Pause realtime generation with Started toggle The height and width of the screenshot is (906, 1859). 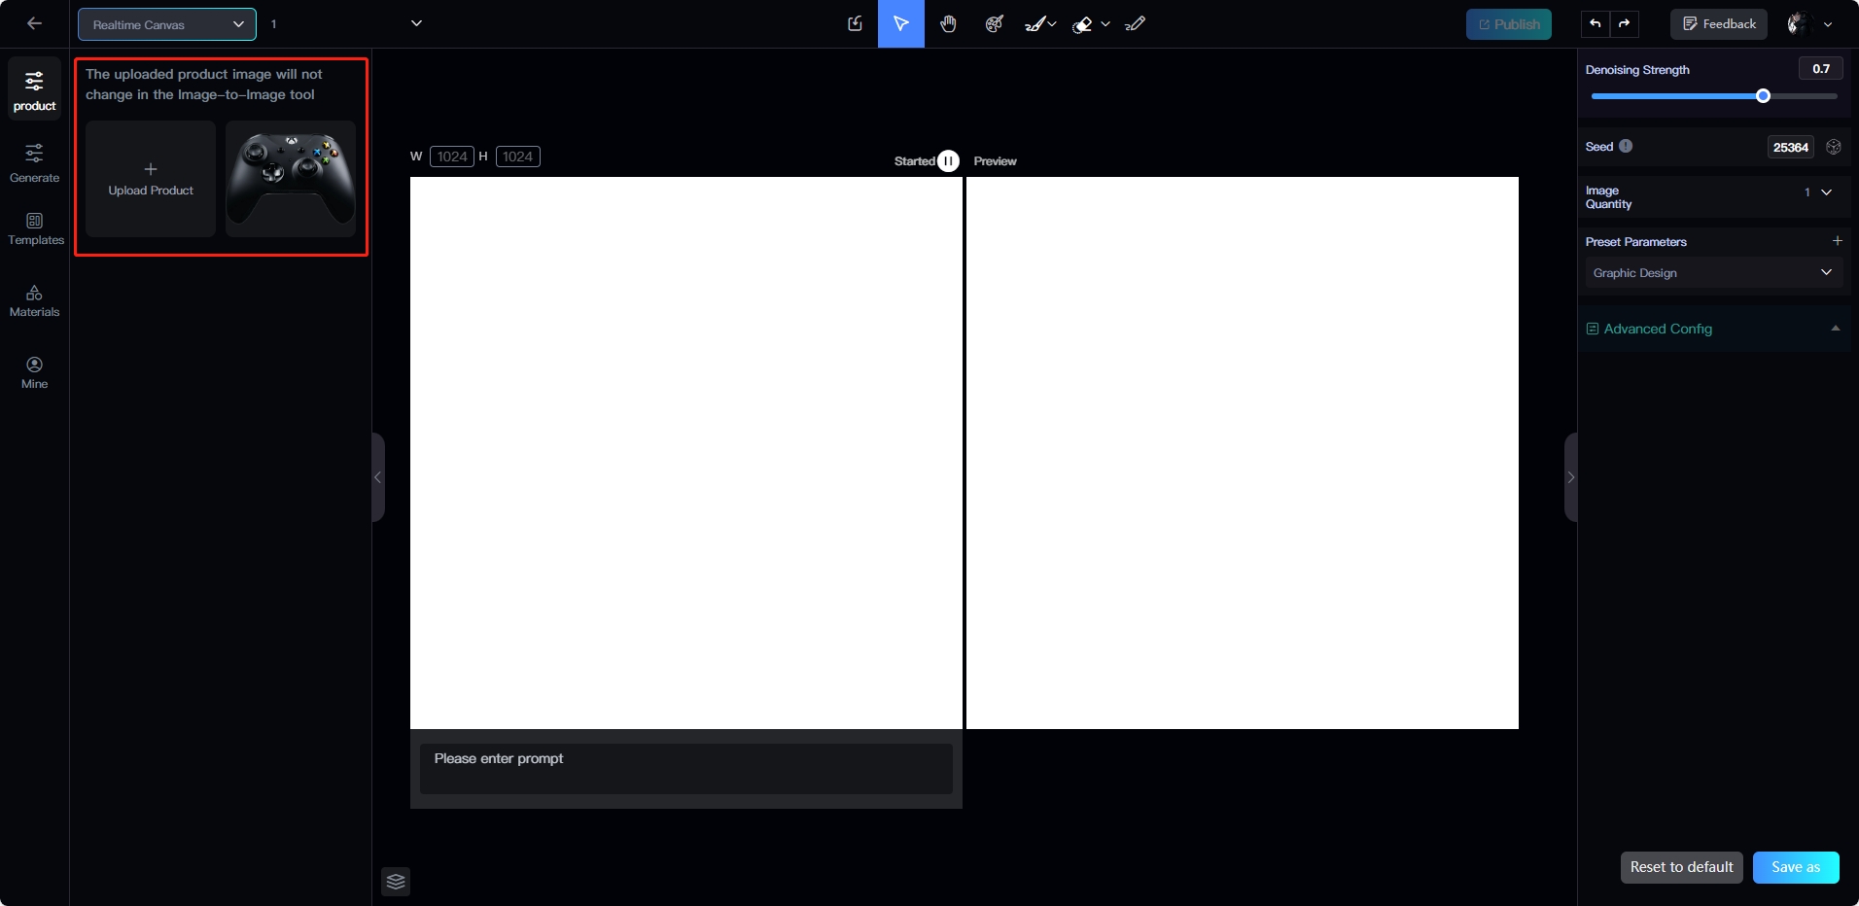tap(948, 161)
